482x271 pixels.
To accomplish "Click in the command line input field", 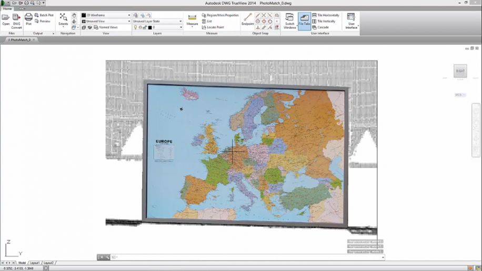I will [247, 257].
